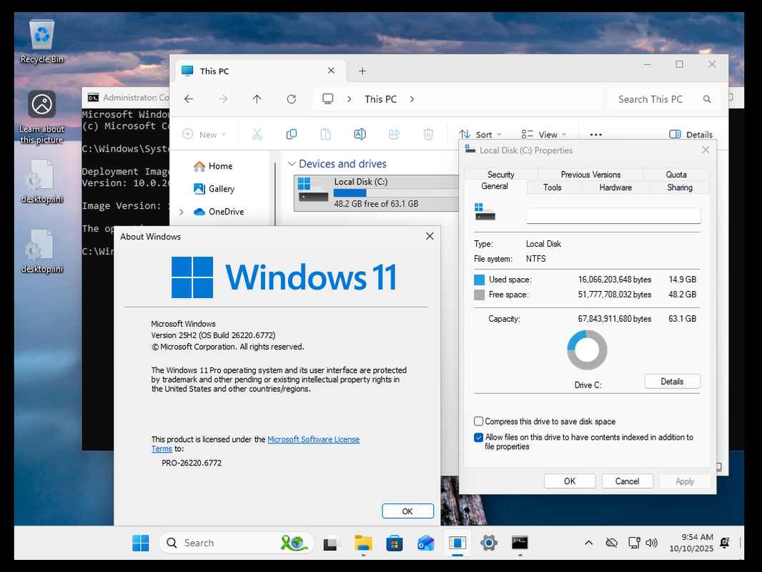Click the blue Used space color swatch
762x572 pixels.
479,280
